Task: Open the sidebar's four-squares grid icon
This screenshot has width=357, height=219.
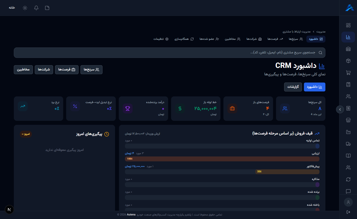Action: click(x=348, y=25)
